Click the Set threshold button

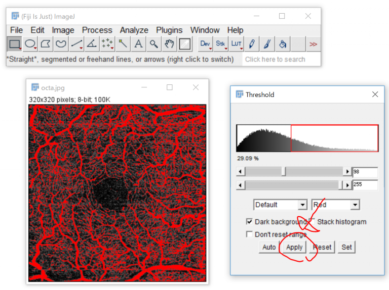pos(346,247)
